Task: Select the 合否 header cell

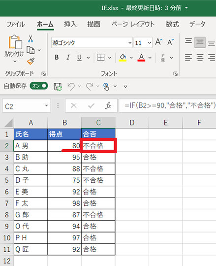Action: [x=98, y=134]
